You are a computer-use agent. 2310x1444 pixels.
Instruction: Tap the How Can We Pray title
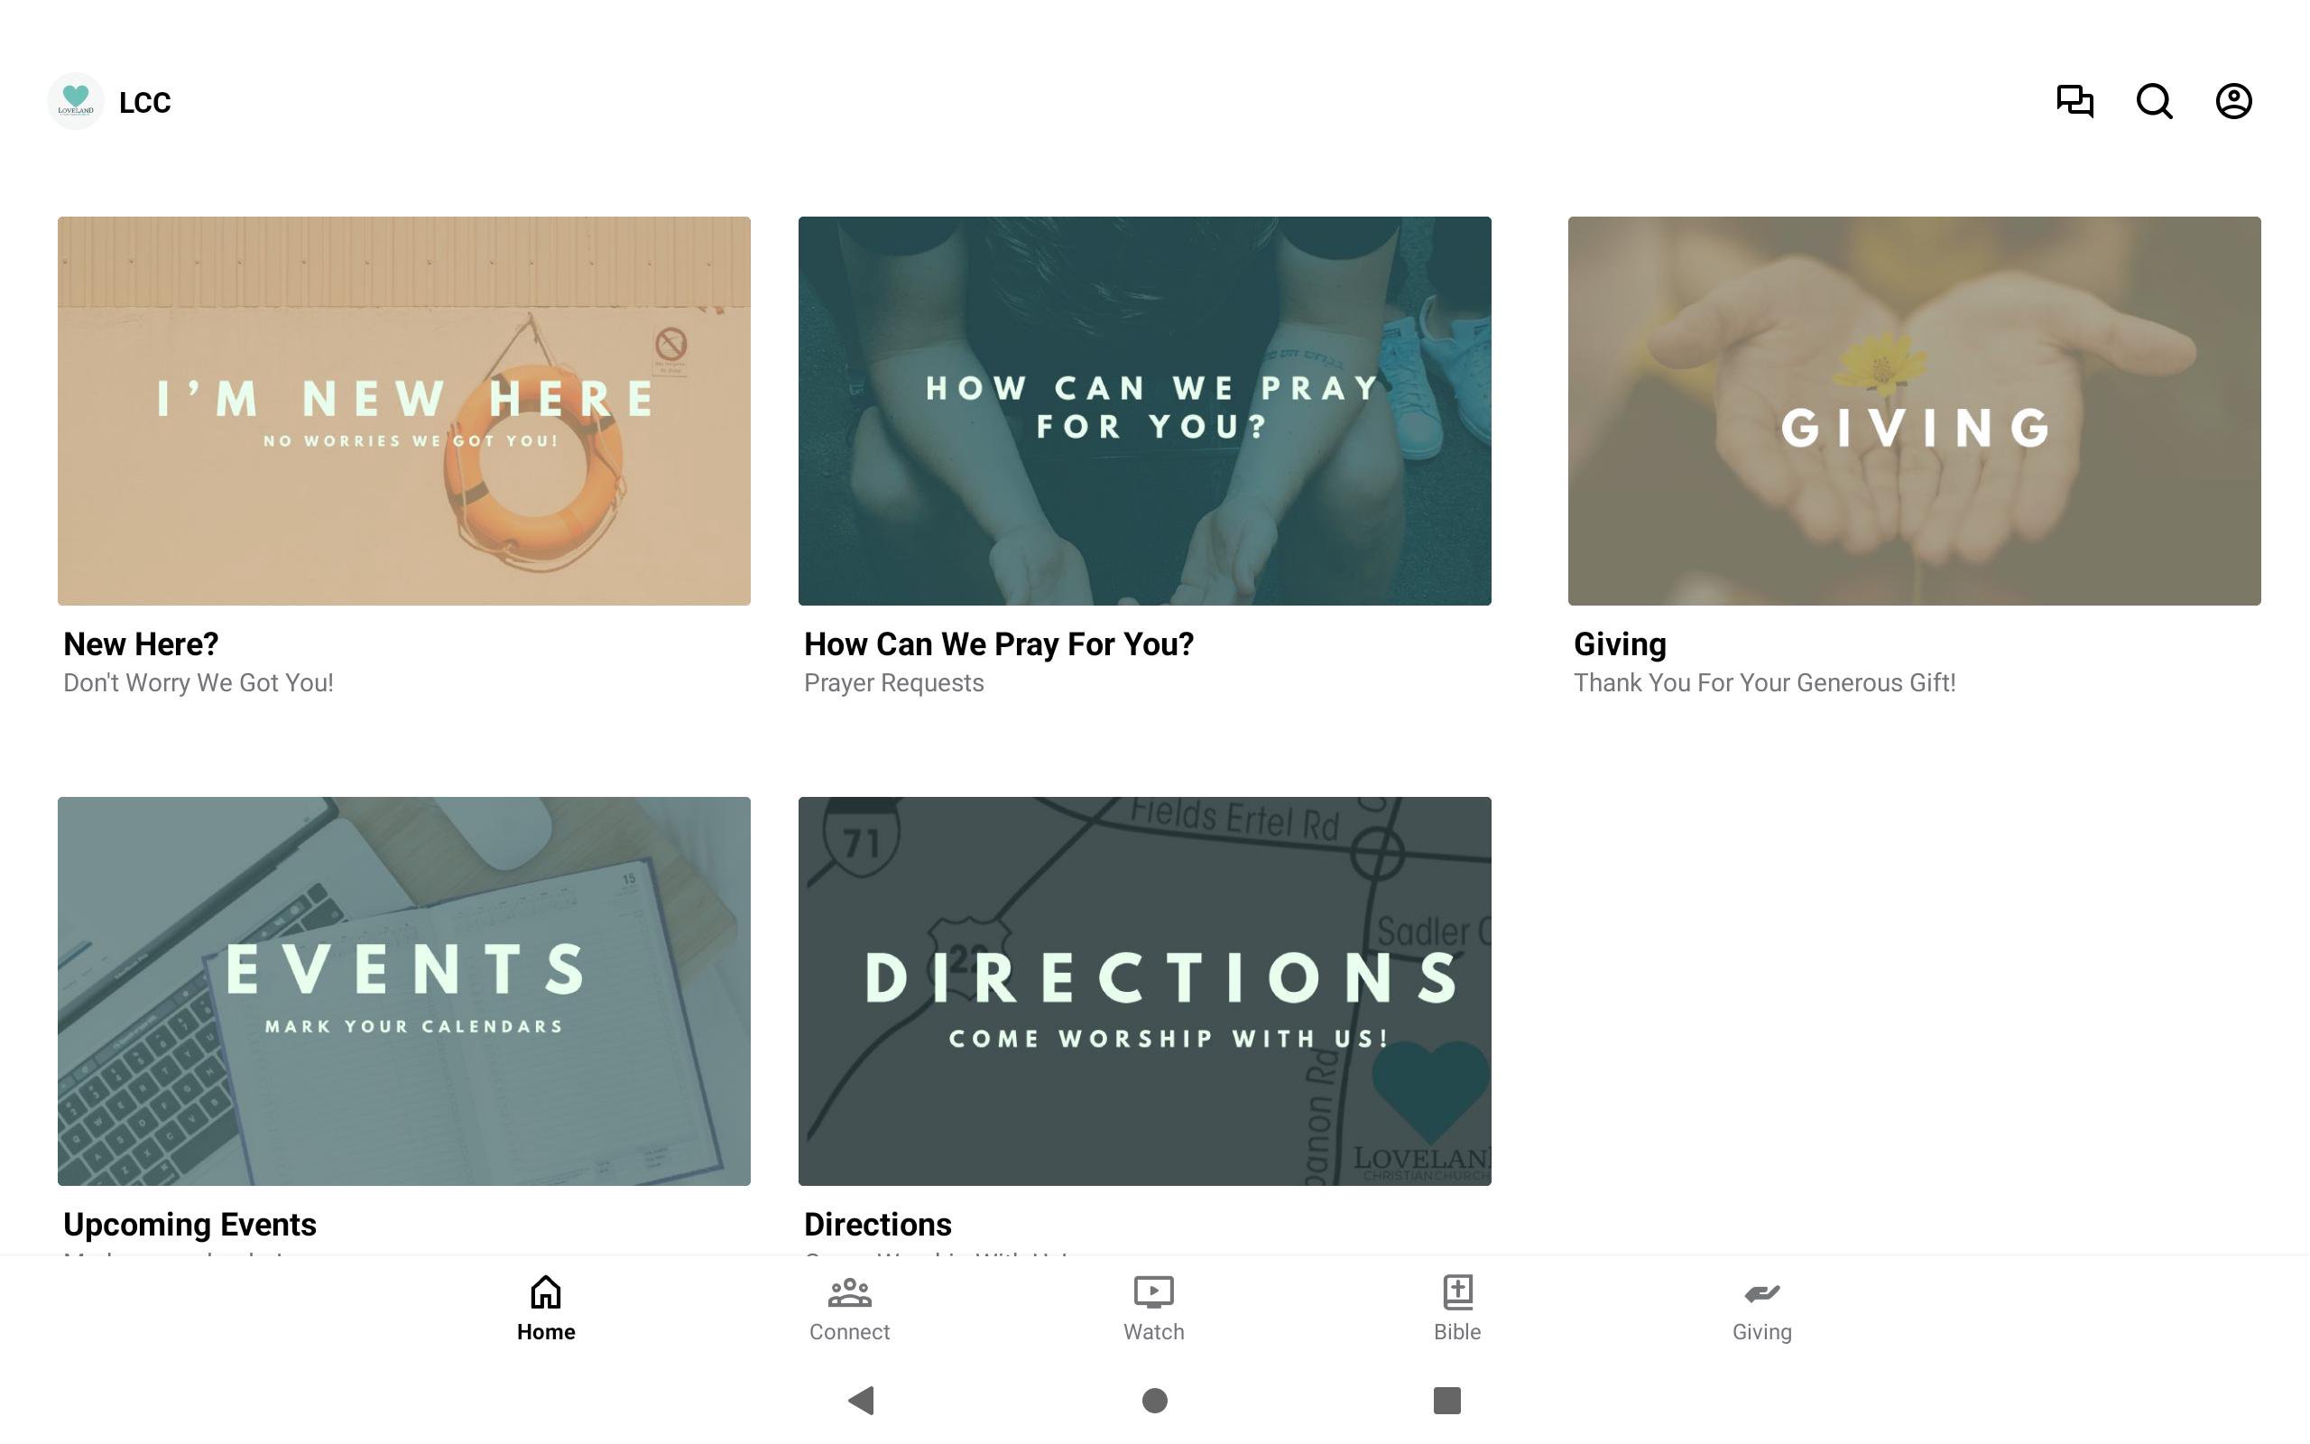(999, 644)
